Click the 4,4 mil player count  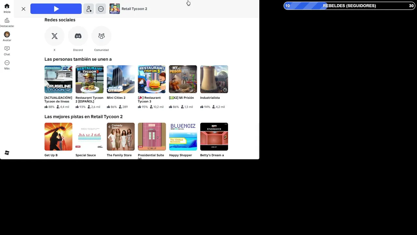point(63,107)
